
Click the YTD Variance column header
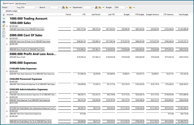click(168, 15)
